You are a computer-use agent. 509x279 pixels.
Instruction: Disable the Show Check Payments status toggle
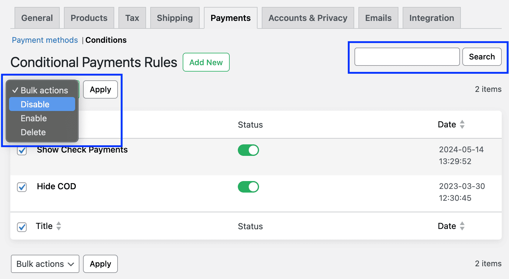[x=248, y=150]
